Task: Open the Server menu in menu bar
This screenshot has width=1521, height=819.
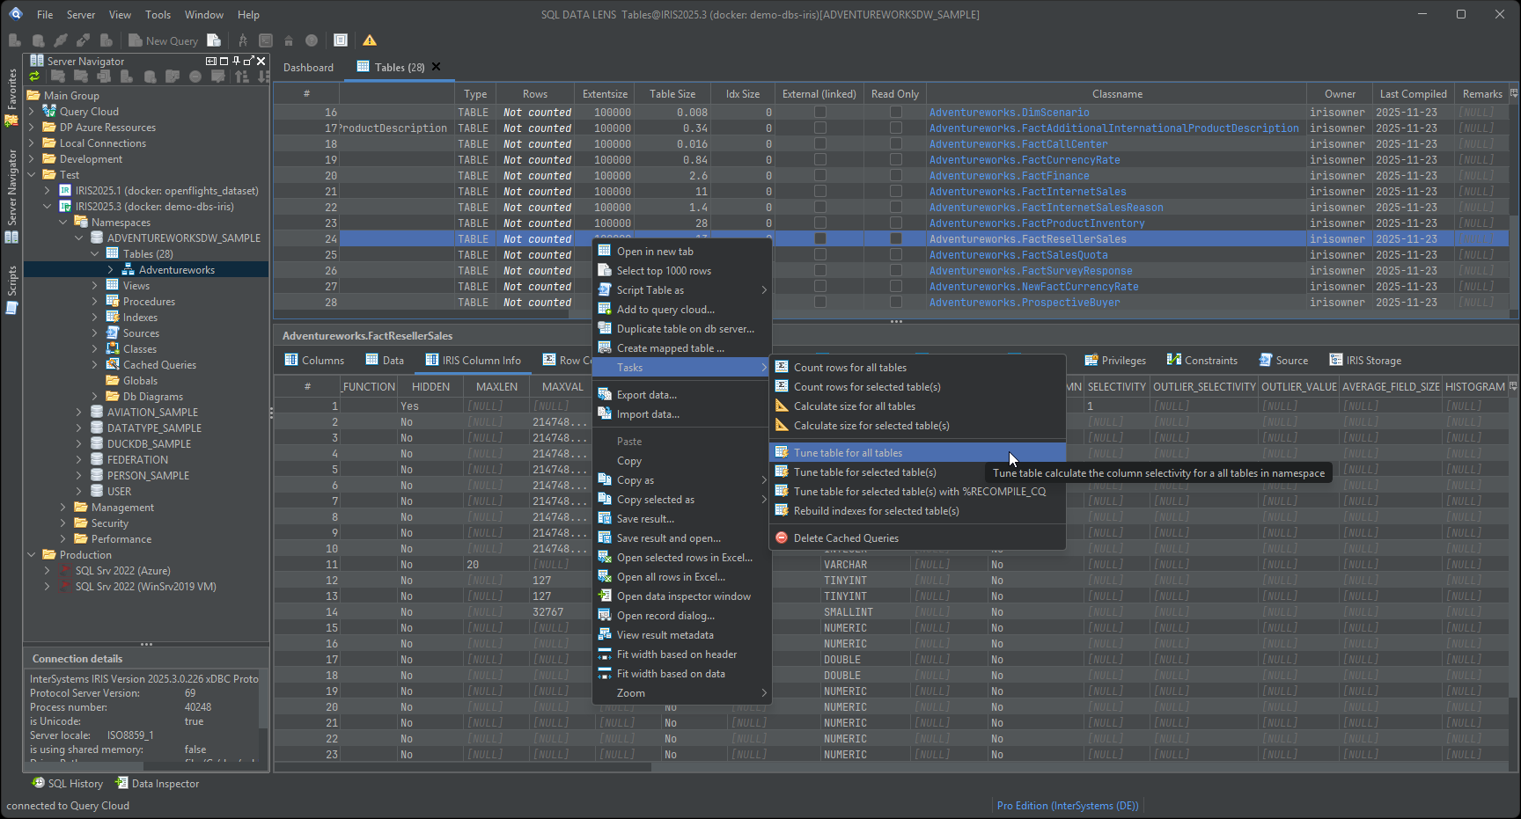Action: click(x=81, y=15)
